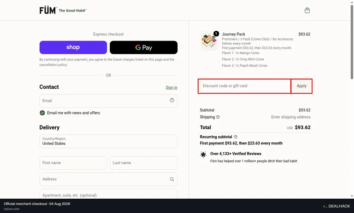Uncheck Email me with news and offers
The height and width of the screenshot is (213, 354).
(x=42, y=113)
